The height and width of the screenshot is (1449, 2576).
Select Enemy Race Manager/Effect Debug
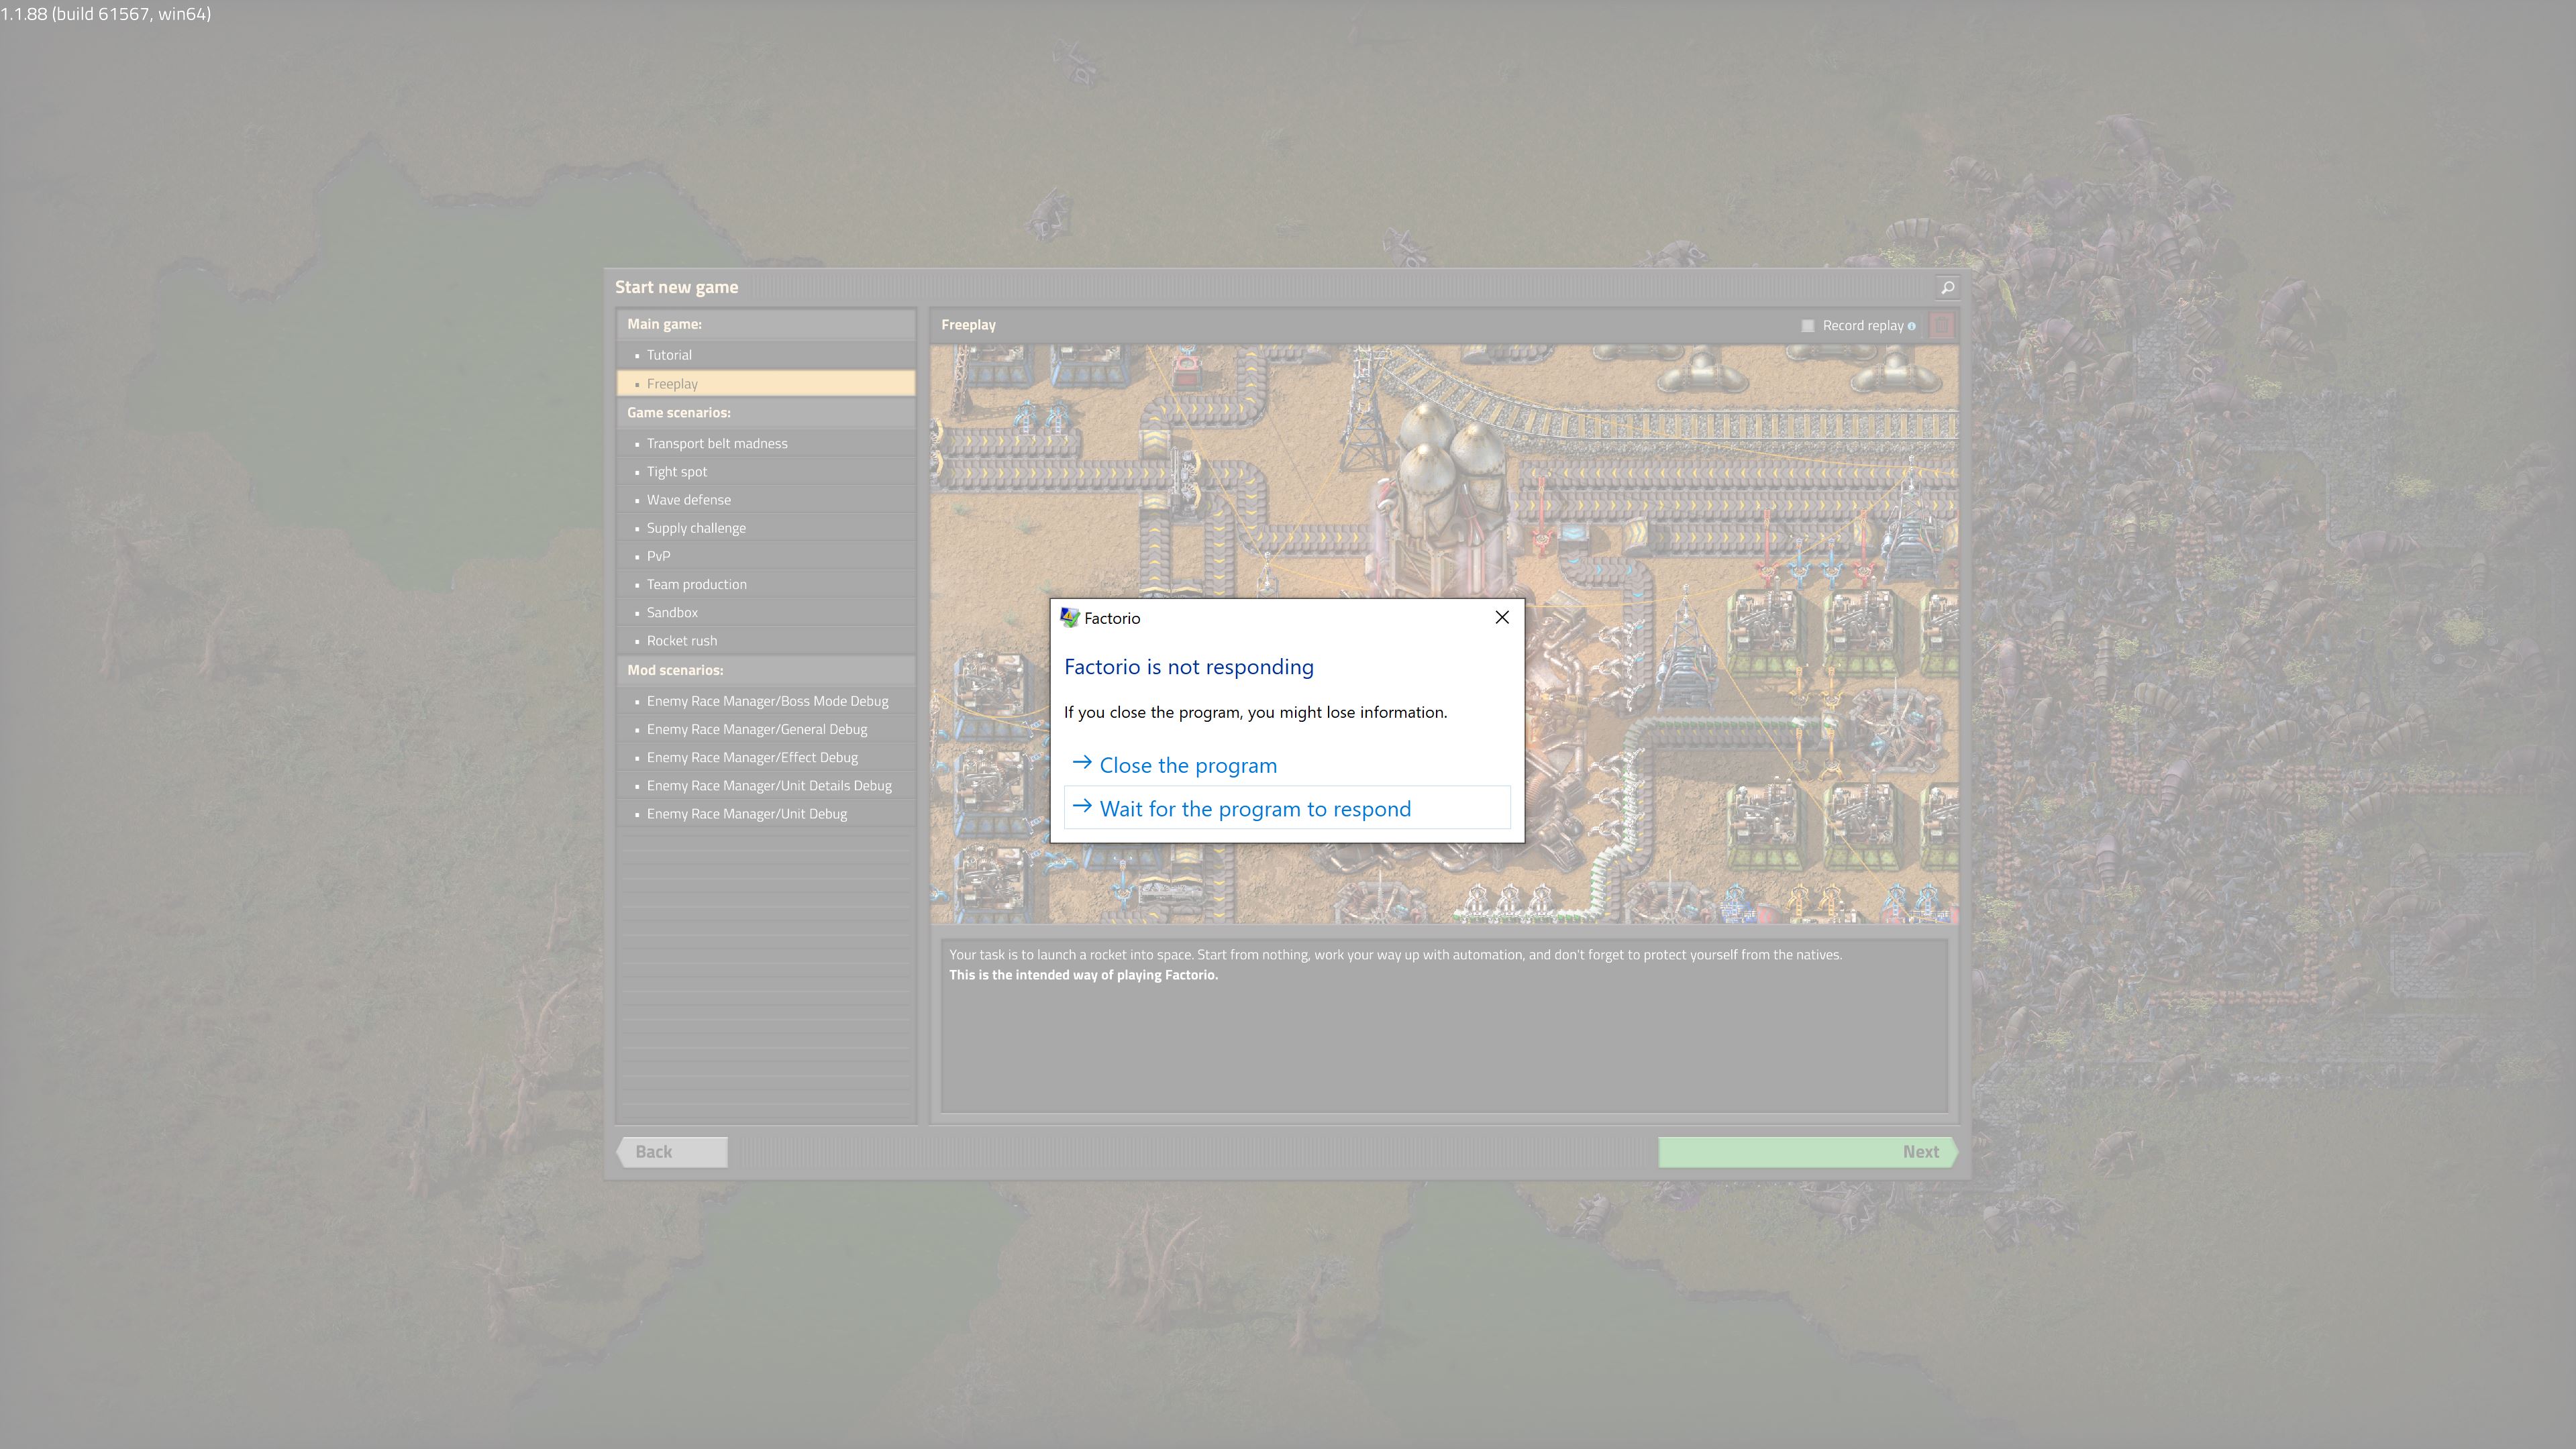coord(766,758)
